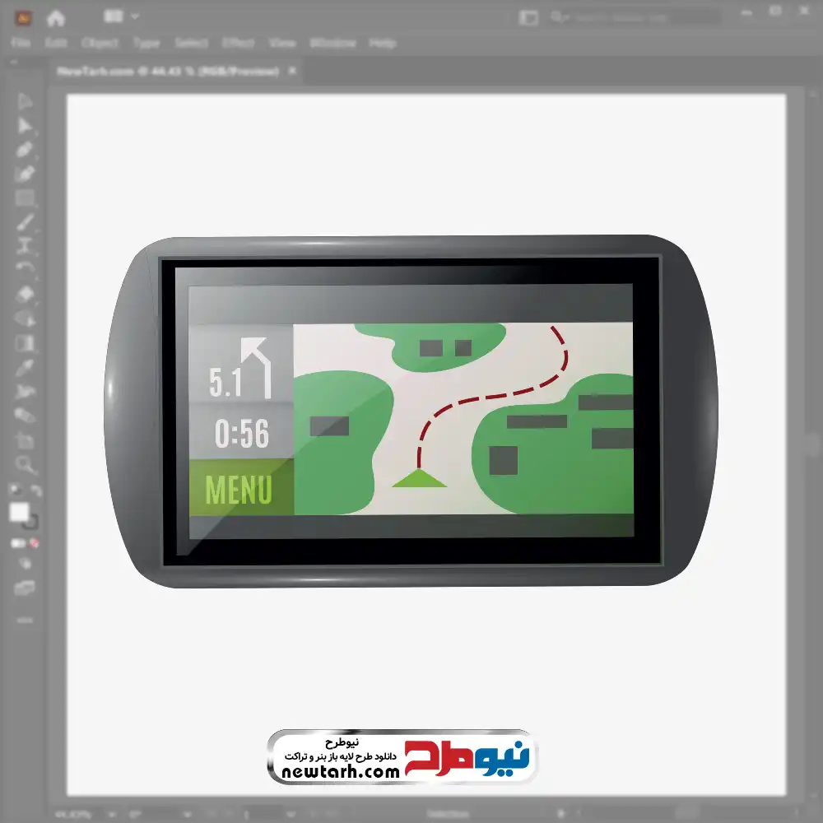Open the Type menu
The width and height of the screenshot is (823, 823).
[146, 43]
